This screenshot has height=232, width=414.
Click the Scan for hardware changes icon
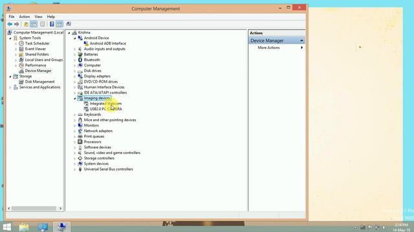(x=69, y=24)
